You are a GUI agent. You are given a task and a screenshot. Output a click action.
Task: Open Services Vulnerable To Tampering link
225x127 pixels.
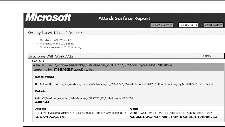[x=61, y=47]
